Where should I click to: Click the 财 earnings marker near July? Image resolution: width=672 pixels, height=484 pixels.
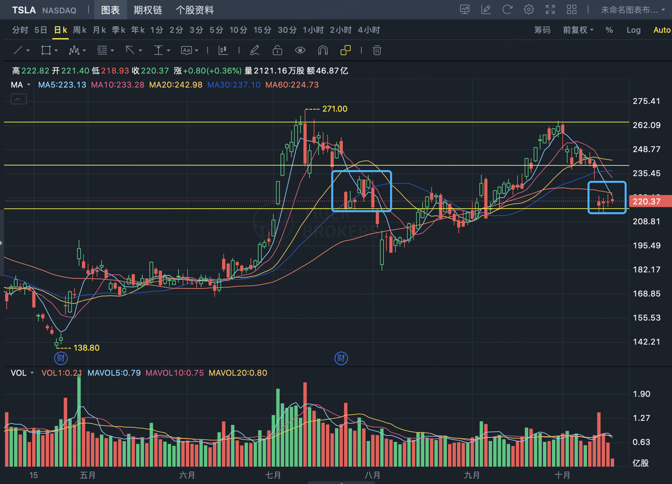point(341,358)
